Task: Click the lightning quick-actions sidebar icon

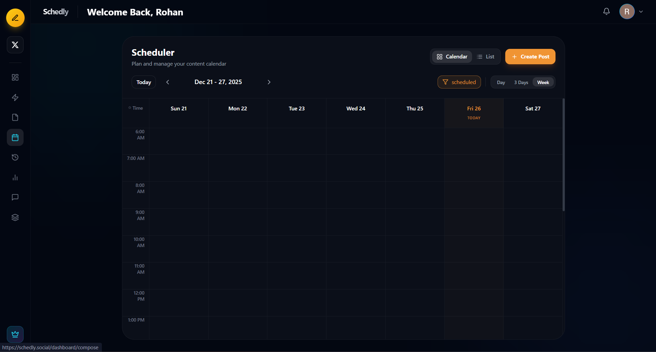Action: (15, 97)
